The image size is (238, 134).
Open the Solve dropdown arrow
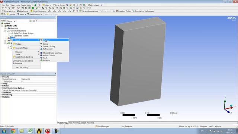51,5
